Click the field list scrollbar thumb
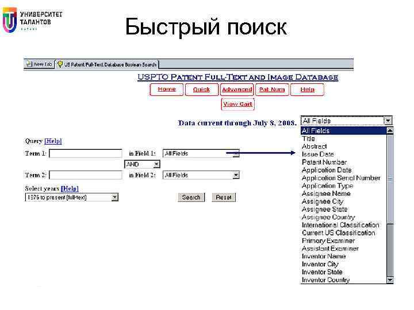This screenshot has width=414, height=310. [390, 179]
